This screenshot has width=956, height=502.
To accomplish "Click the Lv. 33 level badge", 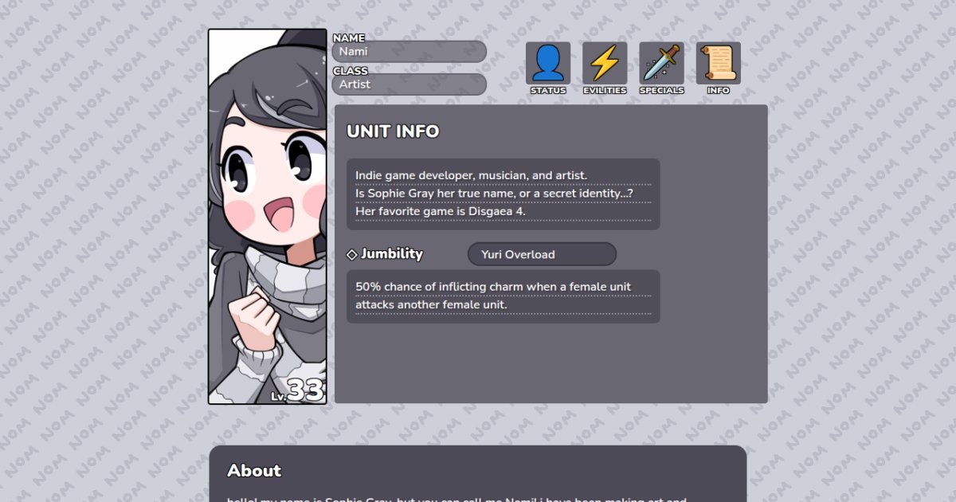I will tap(297, 390).
